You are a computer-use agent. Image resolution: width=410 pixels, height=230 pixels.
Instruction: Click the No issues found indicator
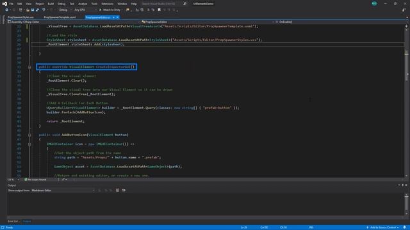(x=35, y=180)
